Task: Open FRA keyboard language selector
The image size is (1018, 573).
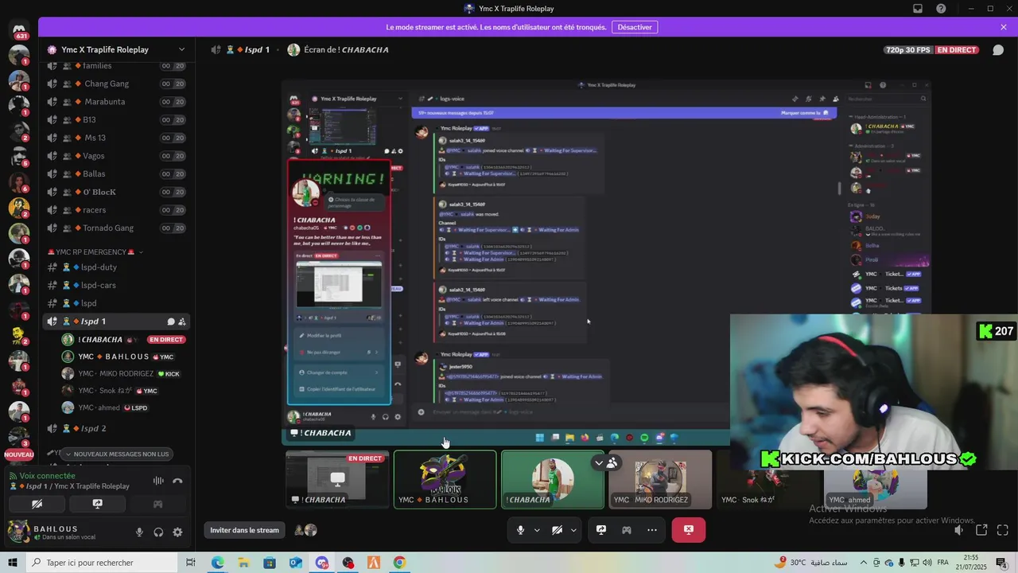Action: (x=943, y=563)
